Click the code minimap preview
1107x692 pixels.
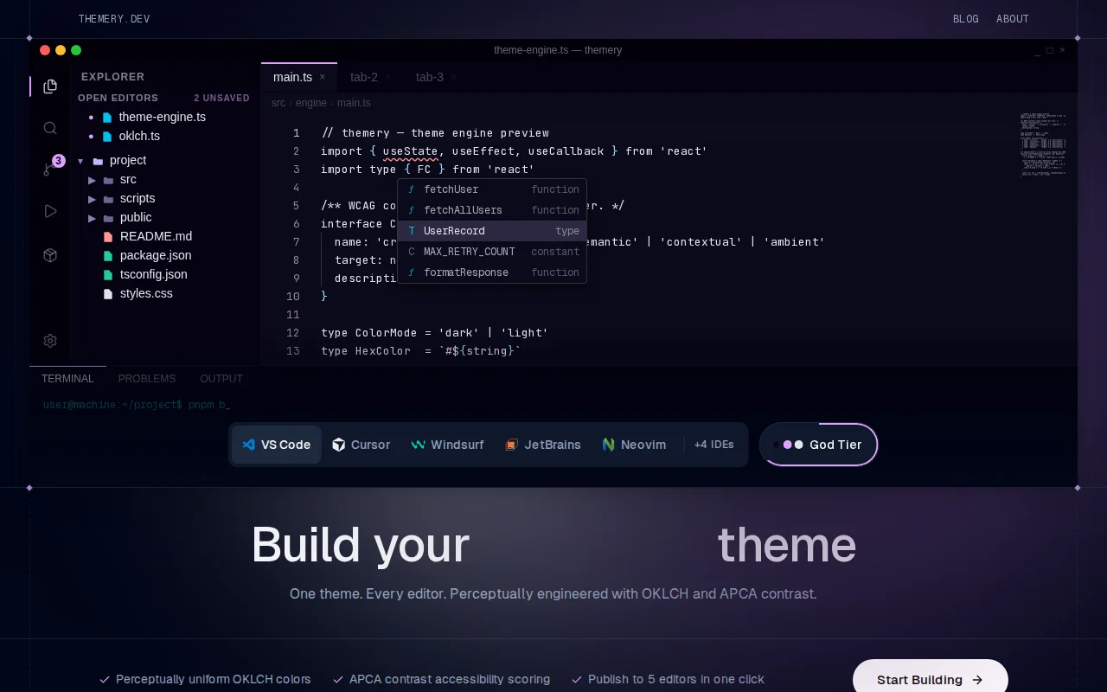click(x=1043, y=144)
